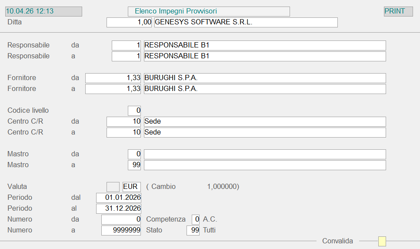Click the Fornitore 'da' code field
Image resolution: width=420 pixels, height=249 pixels.
coord(113,78)
